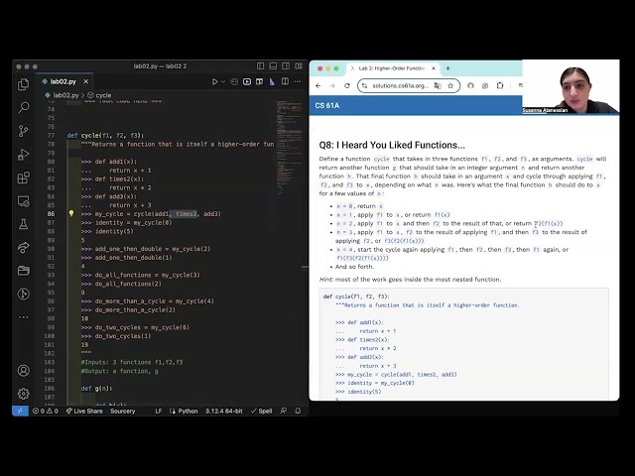Click the CS 61A header link
This screenshot has height=476, width=635.
327,106
